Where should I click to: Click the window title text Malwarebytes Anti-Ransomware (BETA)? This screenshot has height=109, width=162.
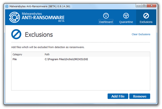33,6
